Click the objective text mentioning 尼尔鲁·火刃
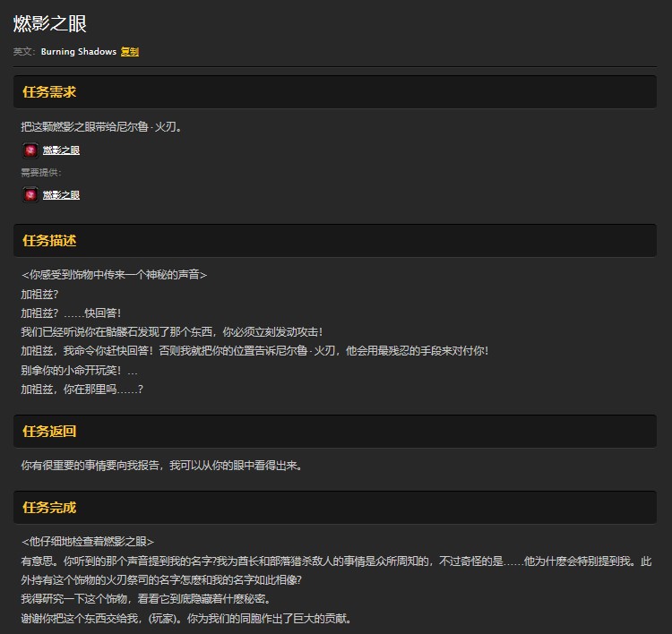 tap(102, 127)
